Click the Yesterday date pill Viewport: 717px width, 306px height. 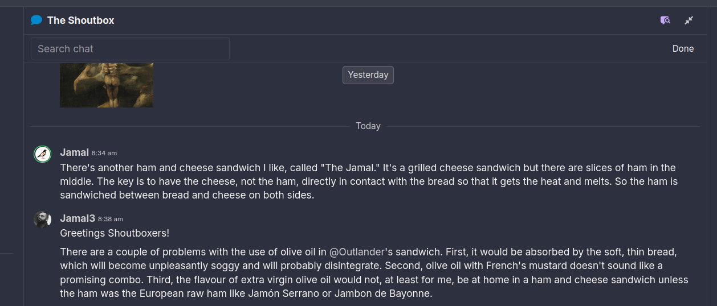[368, 75]
